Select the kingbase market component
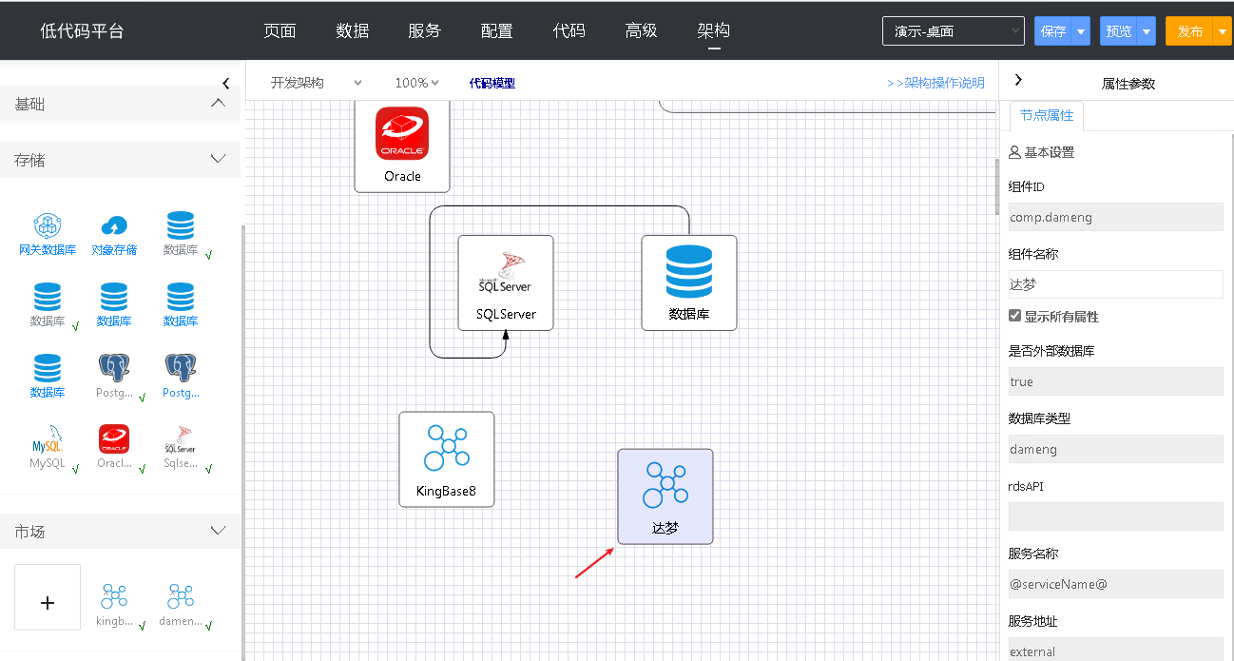Screen dimensions: 1234x661 [114, 605]
